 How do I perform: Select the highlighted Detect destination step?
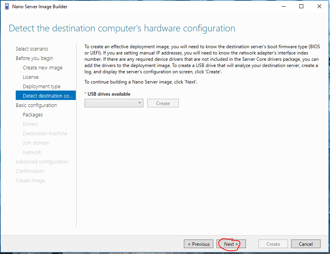(46, 96)
